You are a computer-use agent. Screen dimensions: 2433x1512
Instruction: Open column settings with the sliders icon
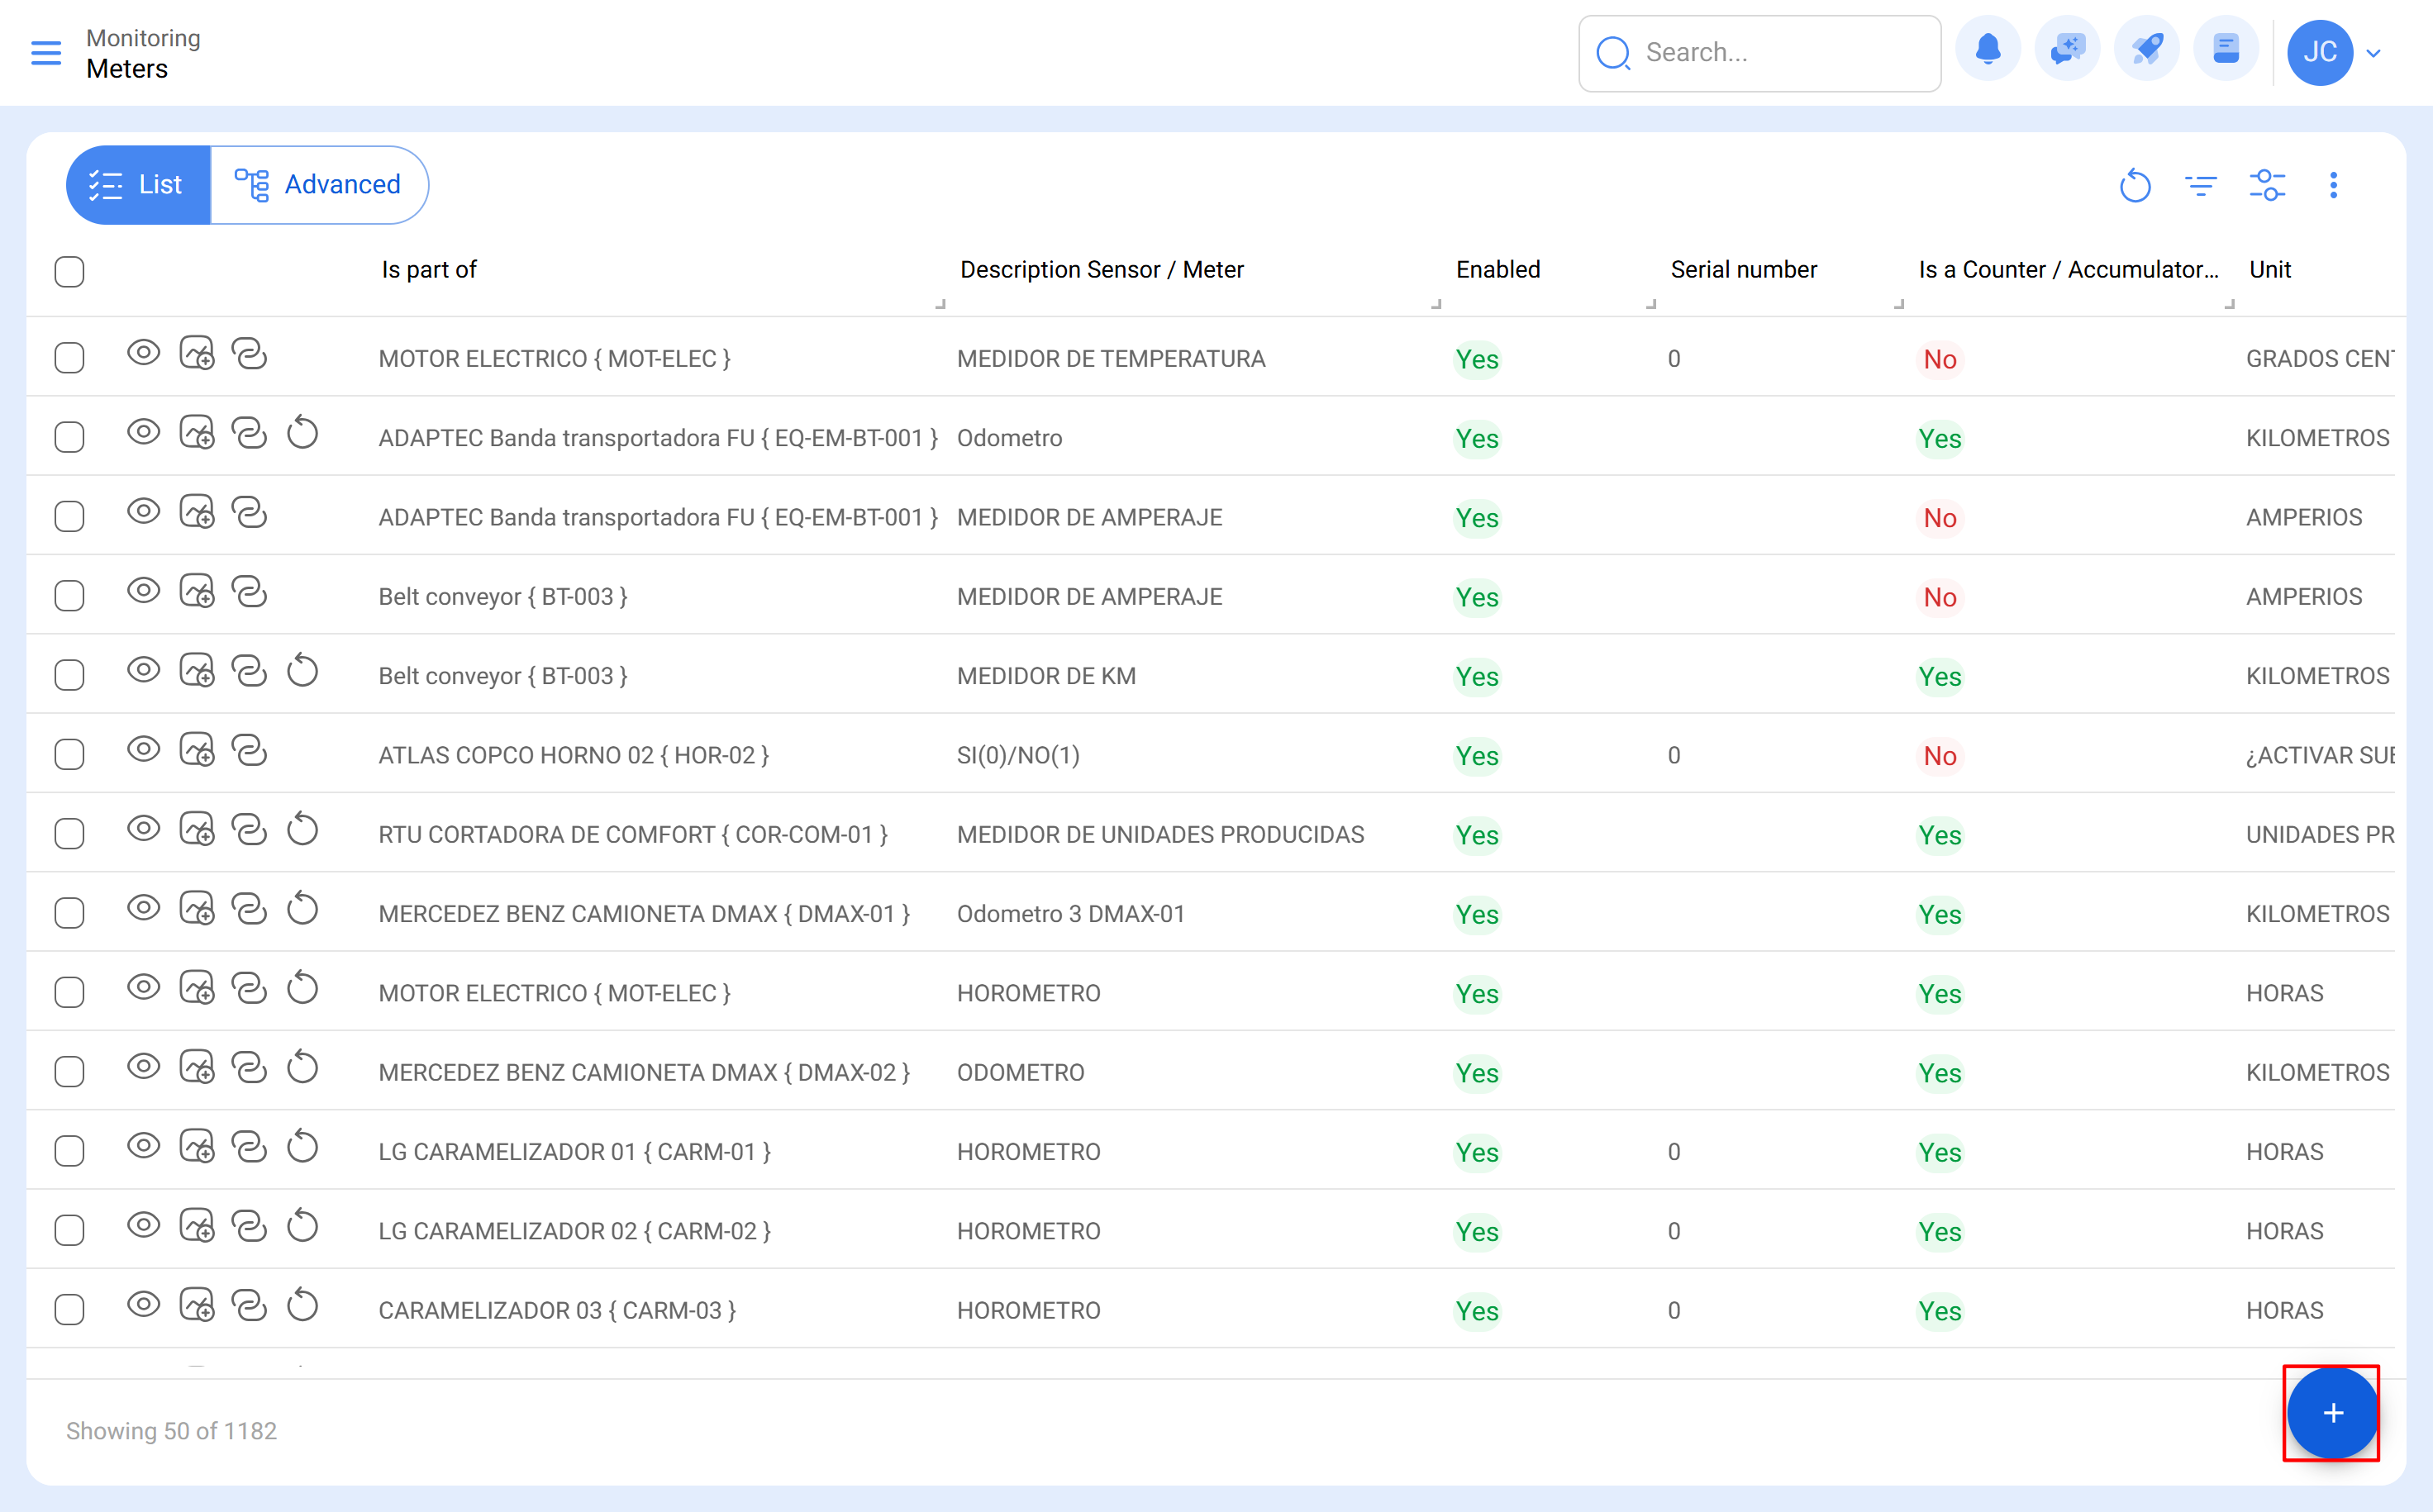click(2267, 185)
